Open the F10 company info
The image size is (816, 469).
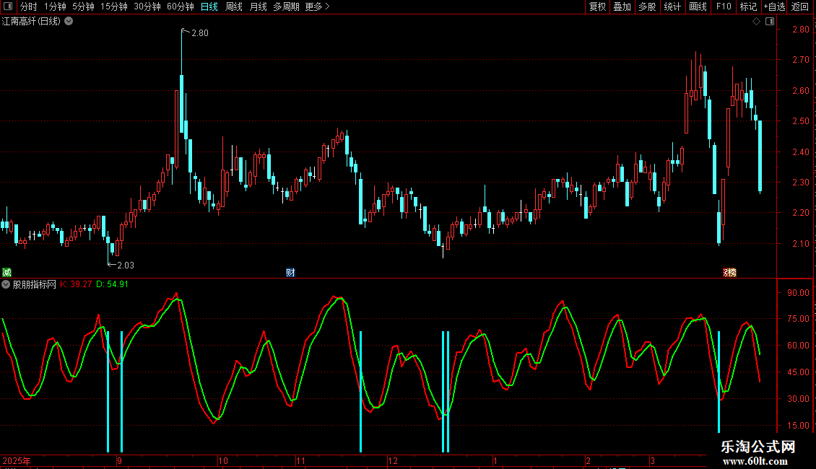(x=723, y=6)
